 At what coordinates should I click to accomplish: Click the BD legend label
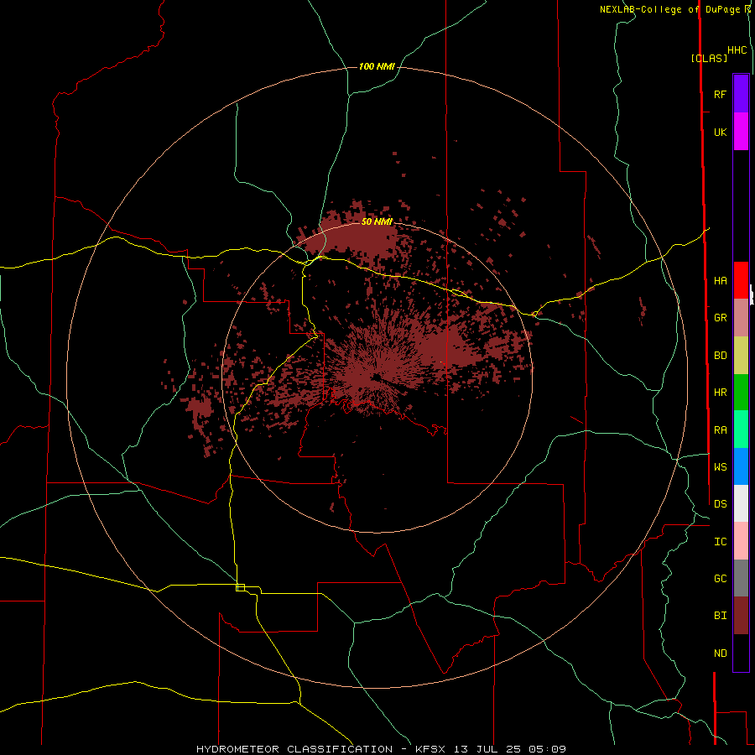(x=720, y=356)
